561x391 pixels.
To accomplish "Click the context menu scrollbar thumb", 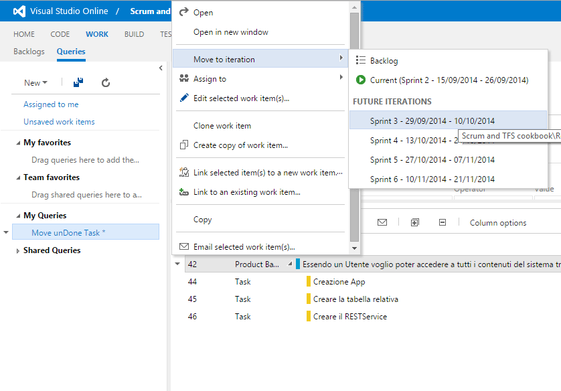I will 354,127.
